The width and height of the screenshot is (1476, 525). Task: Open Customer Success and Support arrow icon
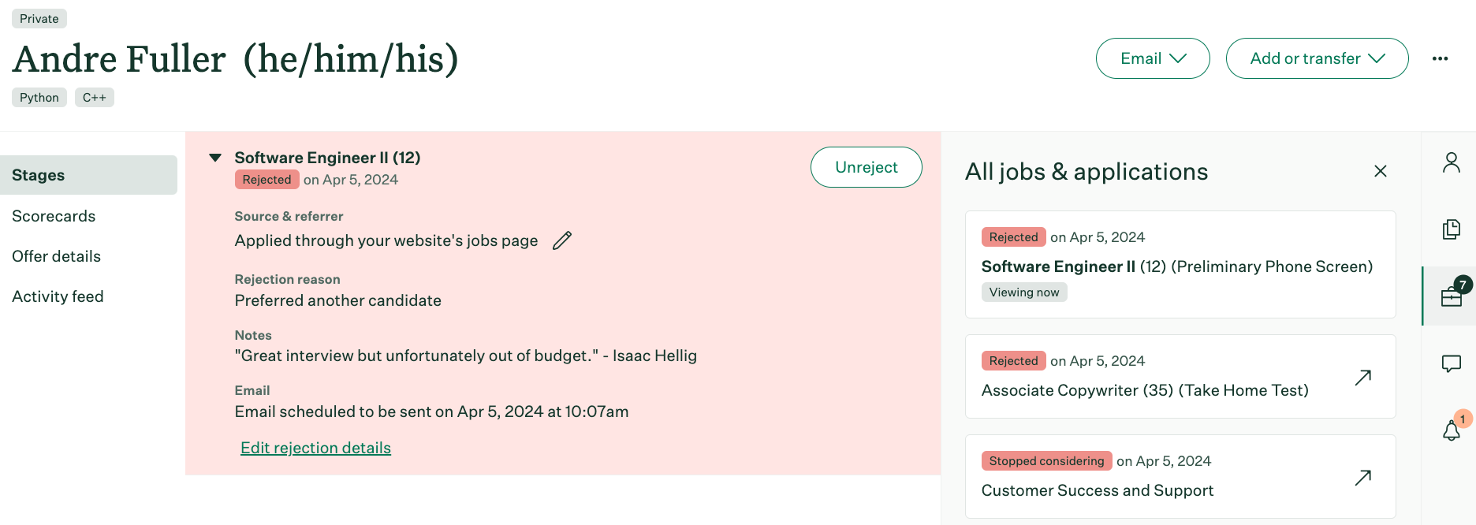tap(1362, 478)
